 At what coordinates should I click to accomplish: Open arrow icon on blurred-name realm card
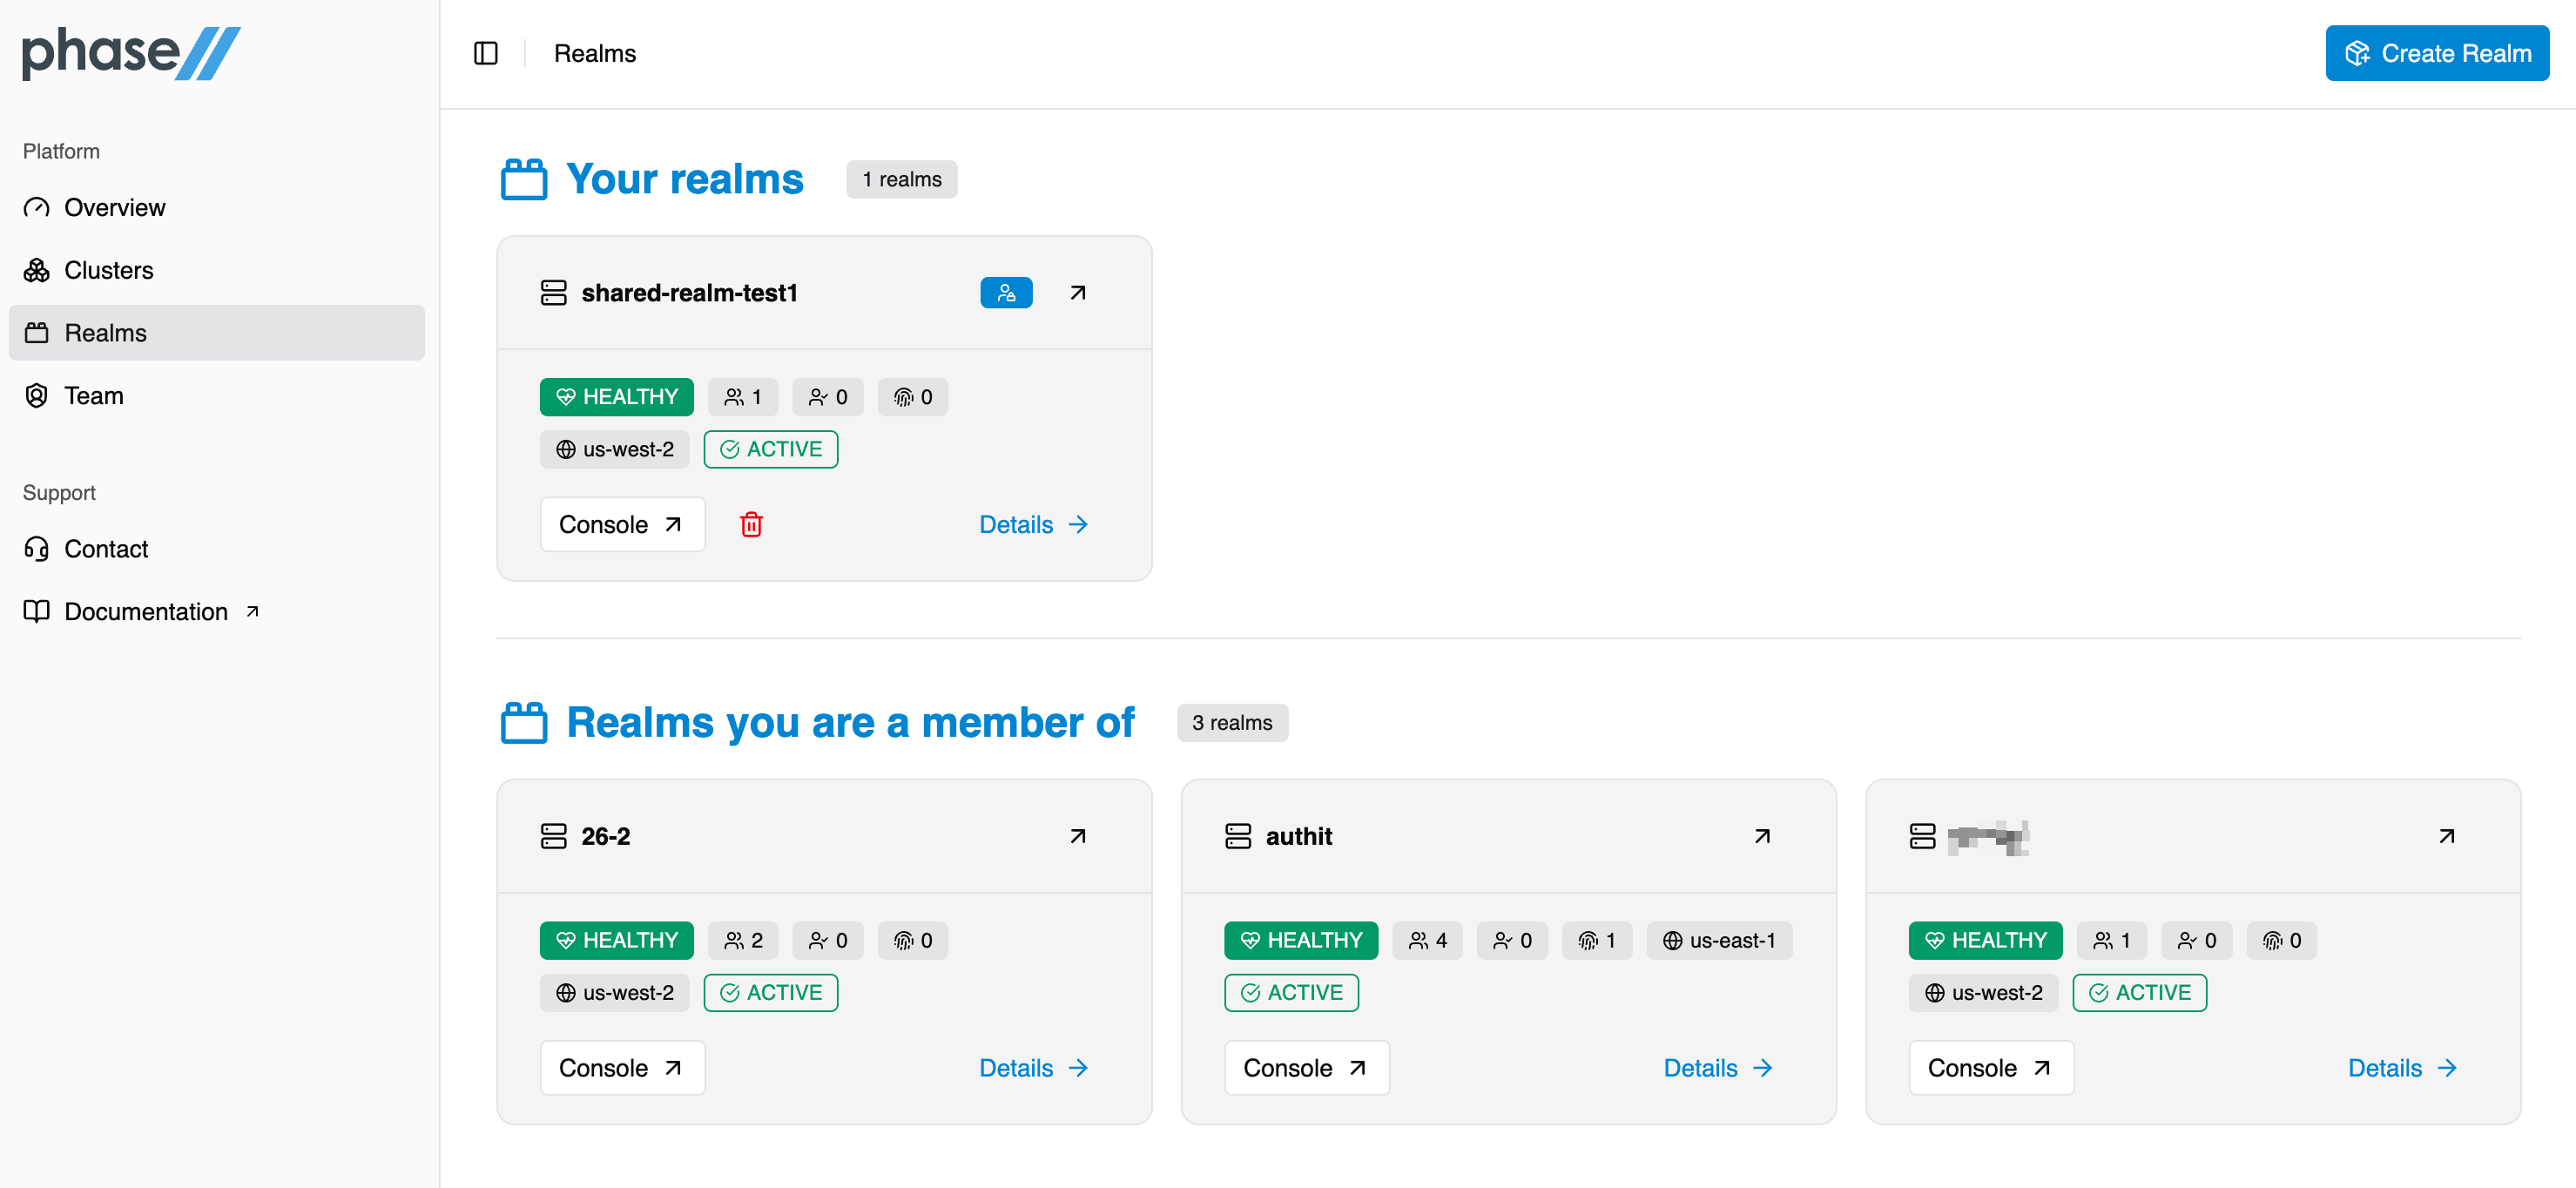2446,836
